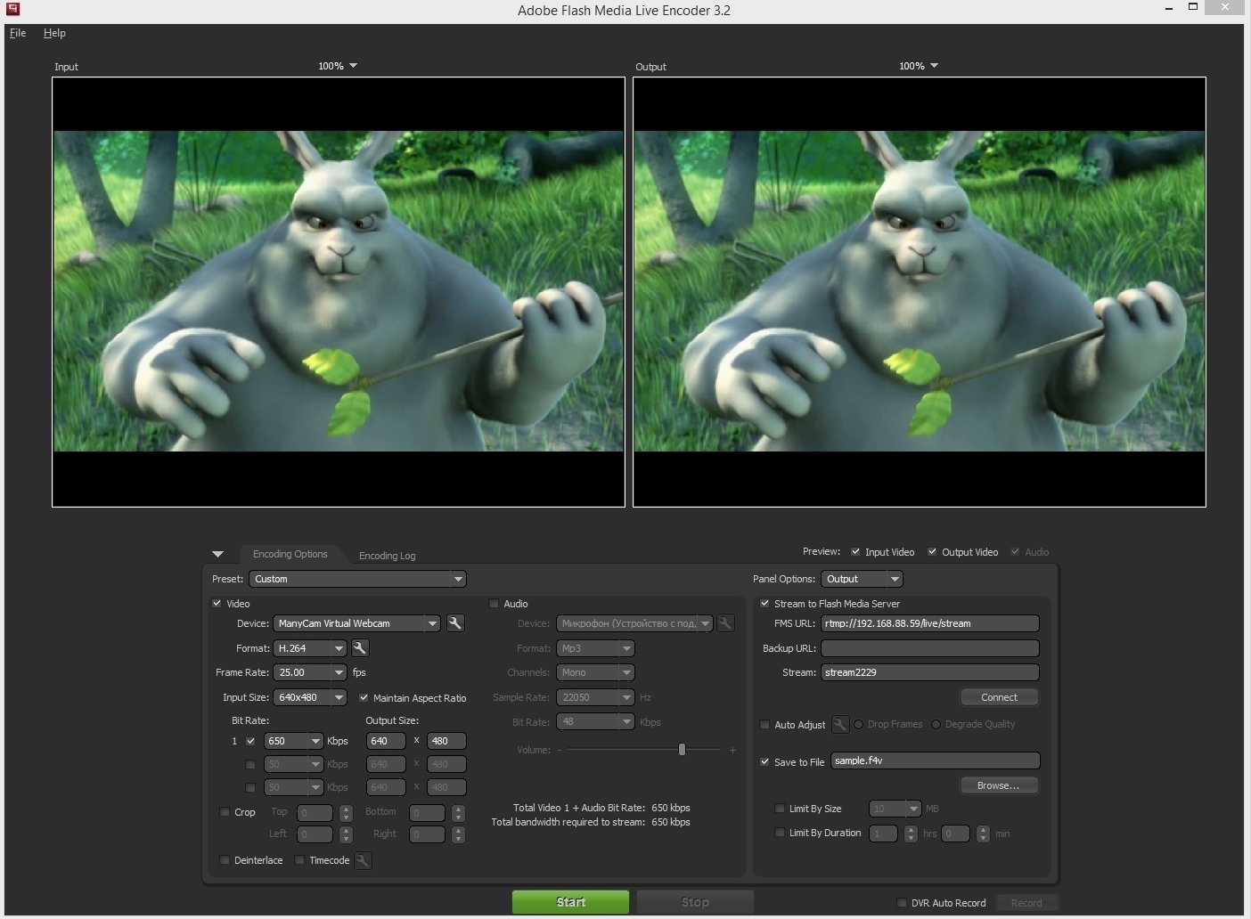Click the Backup URL input field
The height and width of the screenshot is (919, 1251).
click(930, 648)
